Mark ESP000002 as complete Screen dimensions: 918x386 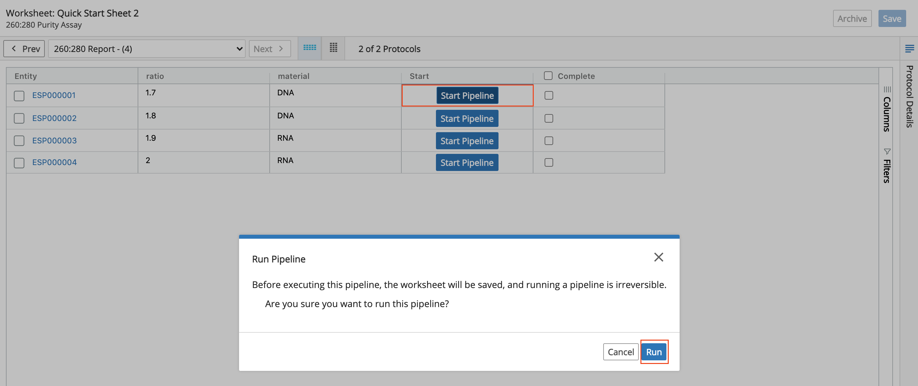pyautogui.click(x=549, y=118)
